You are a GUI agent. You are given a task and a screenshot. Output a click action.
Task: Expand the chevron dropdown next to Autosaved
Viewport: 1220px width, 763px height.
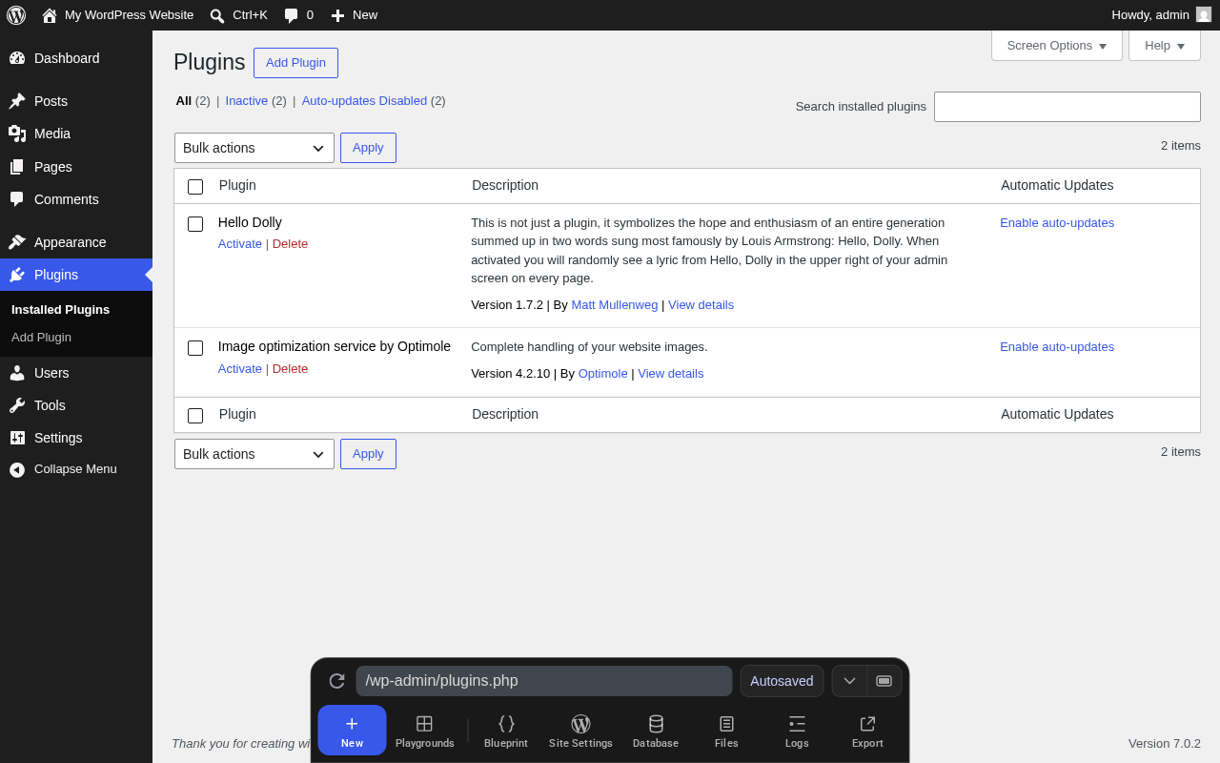[x=849, y=681]
